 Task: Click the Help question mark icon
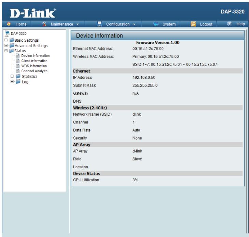(x=230, y=24)
